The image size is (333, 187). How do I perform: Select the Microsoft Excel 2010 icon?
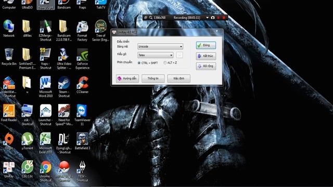(45, 143)
